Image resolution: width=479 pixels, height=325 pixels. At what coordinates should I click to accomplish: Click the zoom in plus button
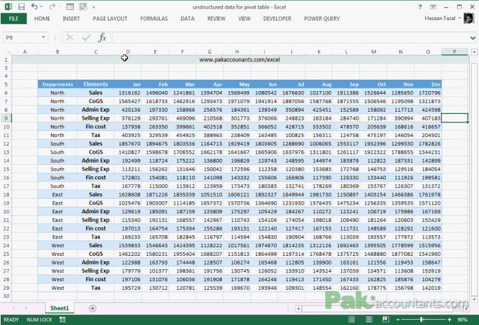coord(449,320)
